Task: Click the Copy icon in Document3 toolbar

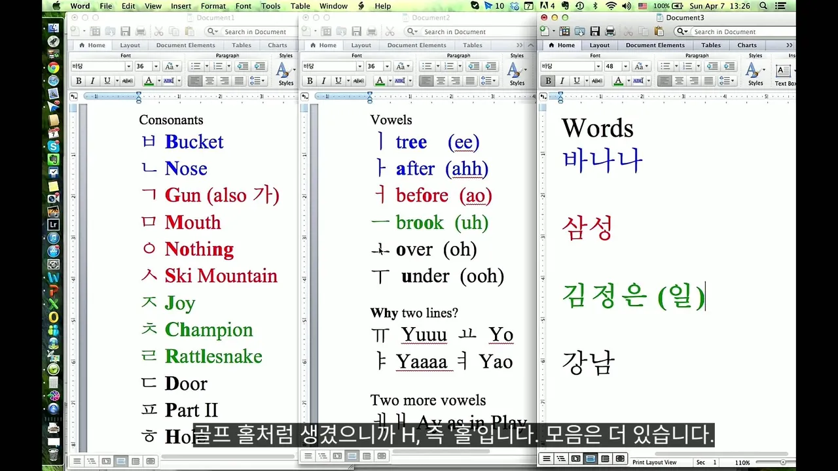Action: coord(644,31)
